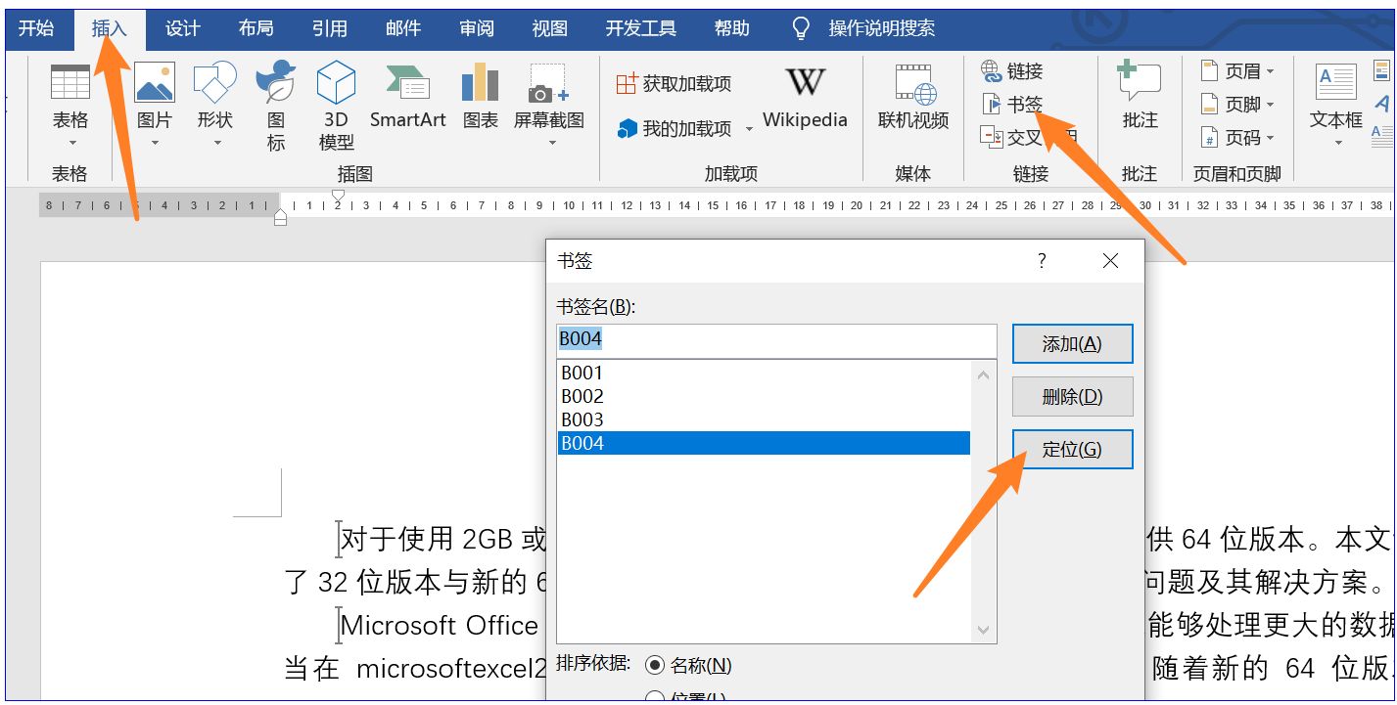1397x705 pixels.
Task: Click the 操作说明搜索 search box
Action: pyautogui.click(x=881, y=28)
